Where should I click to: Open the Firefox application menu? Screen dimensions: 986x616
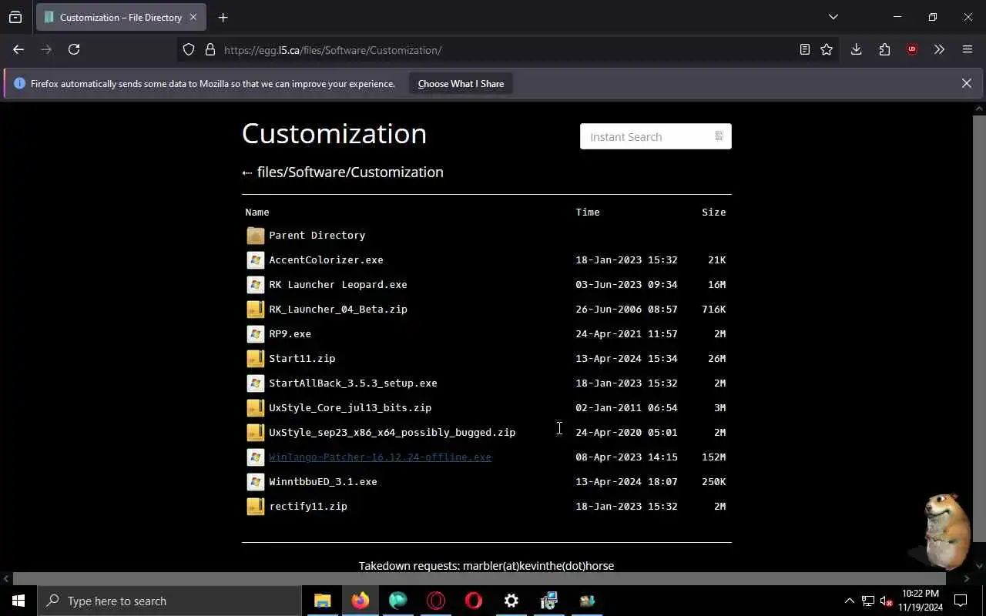click(x=968, y=49)
